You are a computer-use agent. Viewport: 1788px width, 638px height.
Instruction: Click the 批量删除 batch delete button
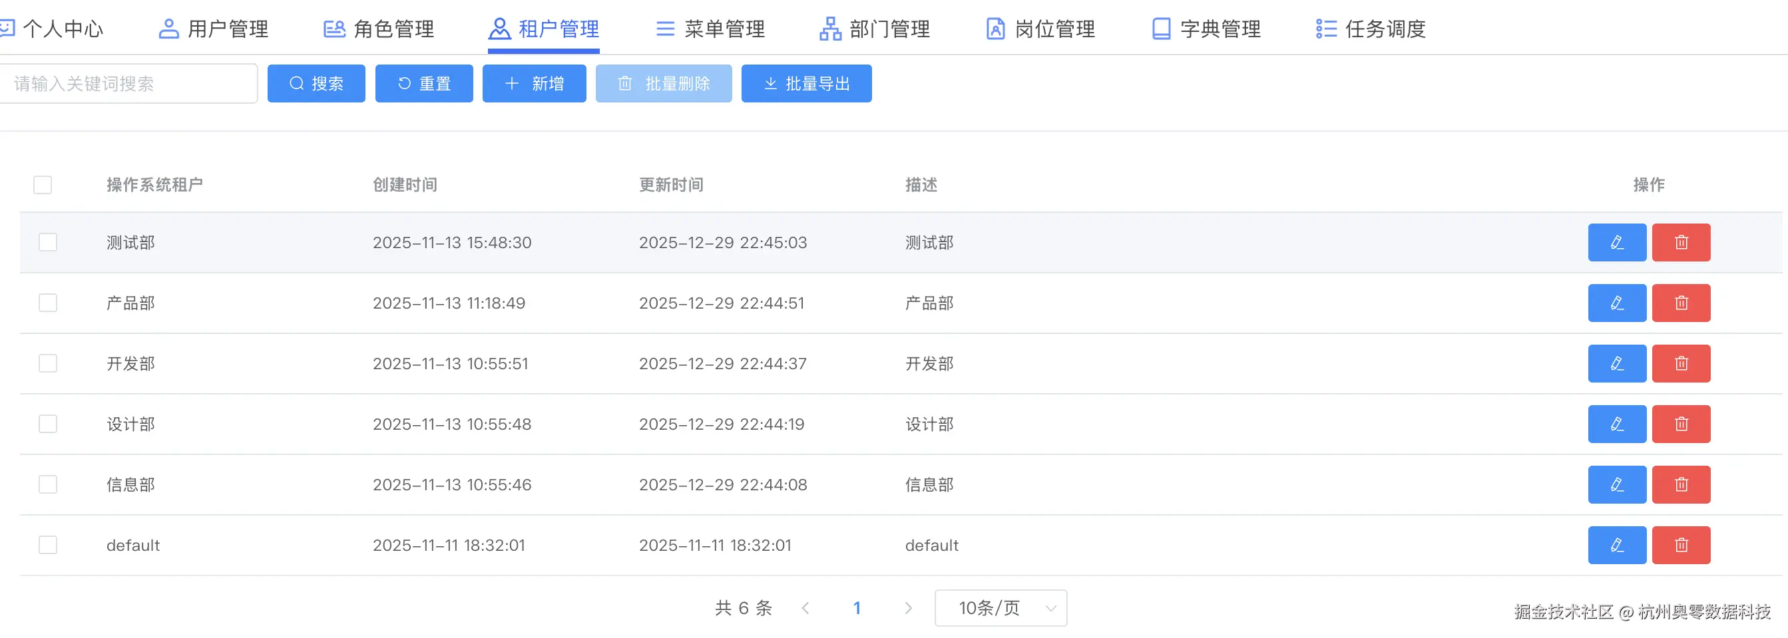664,84
